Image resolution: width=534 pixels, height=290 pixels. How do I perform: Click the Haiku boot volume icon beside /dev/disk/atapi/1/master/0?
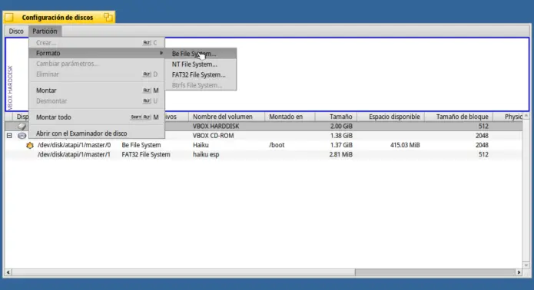(30, 145)
